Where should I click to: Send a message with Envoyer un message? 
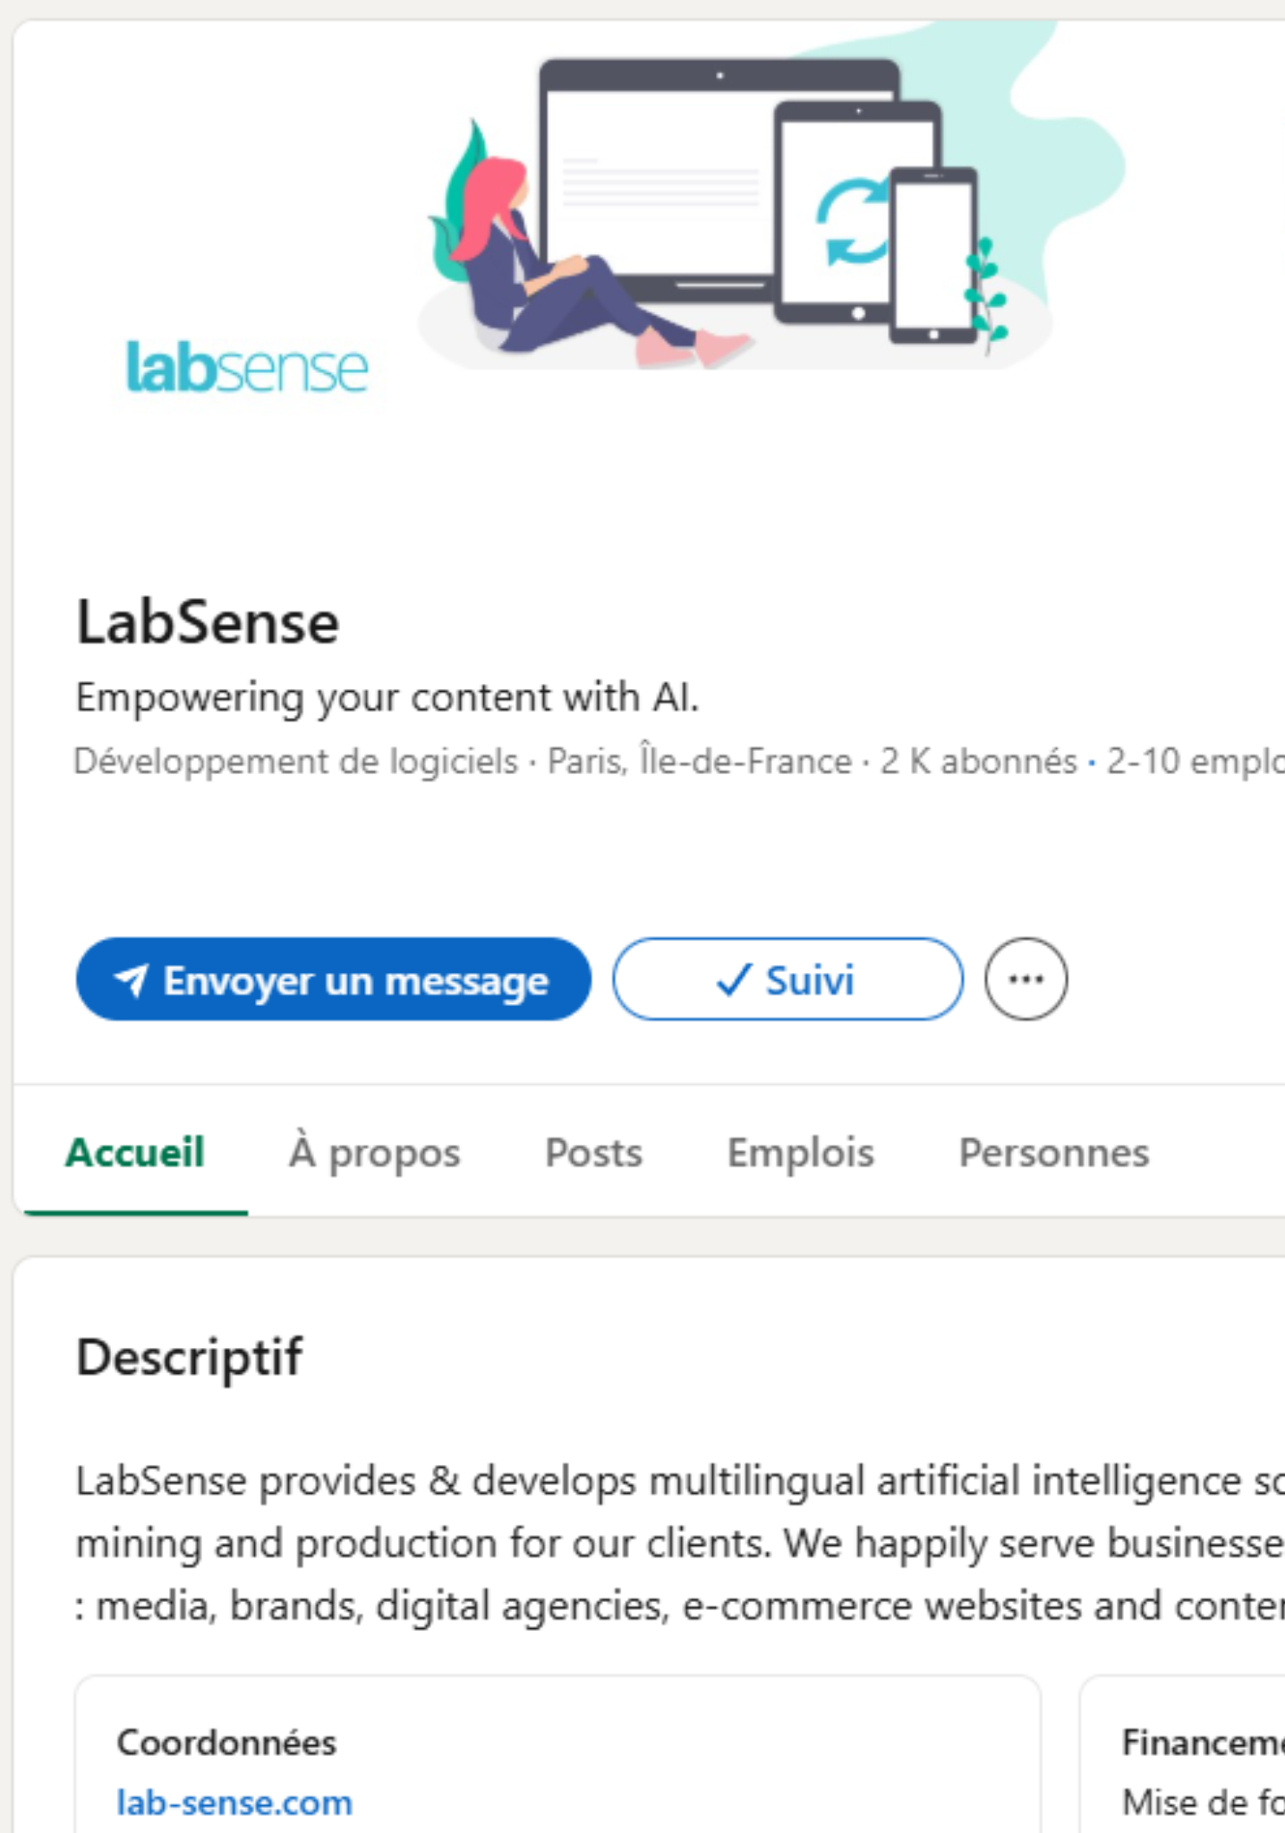coord(333,979)
